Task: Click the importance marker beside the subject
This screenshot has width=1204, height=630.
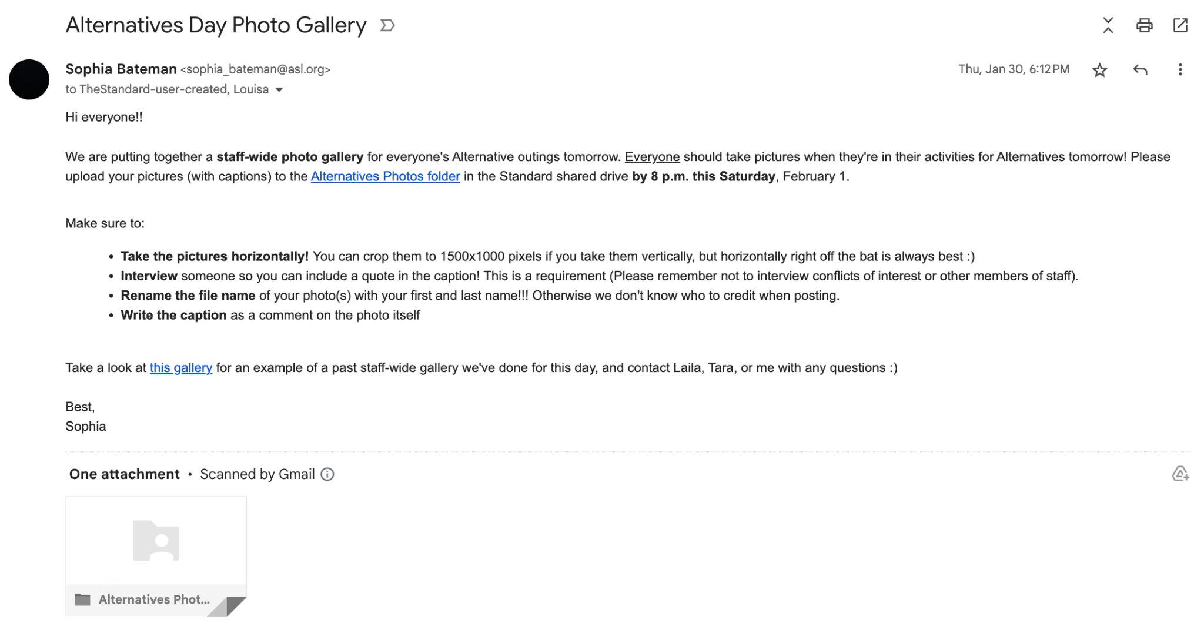Action: tap(387, 25)
